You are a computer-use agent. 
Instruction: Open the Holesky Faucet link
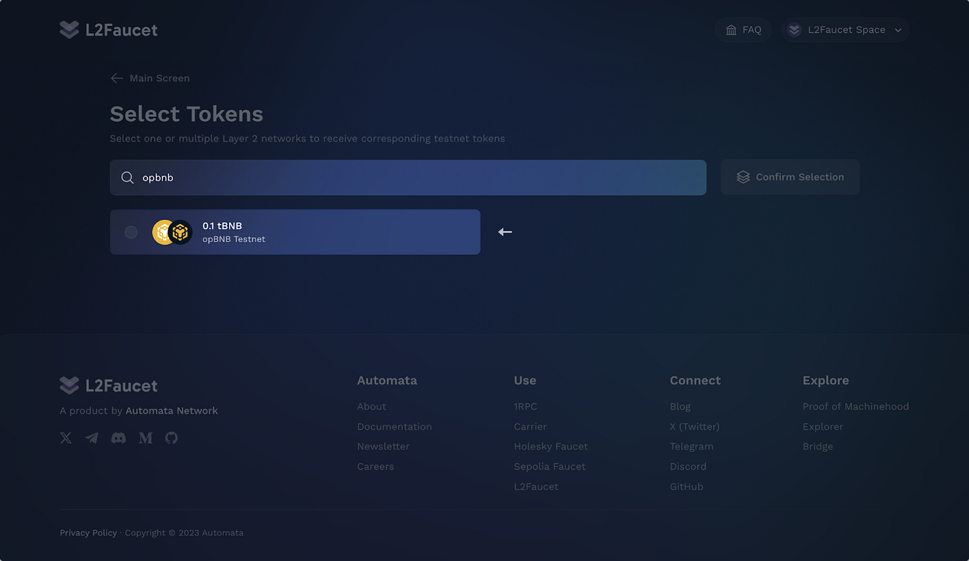[x=551, y=447]
